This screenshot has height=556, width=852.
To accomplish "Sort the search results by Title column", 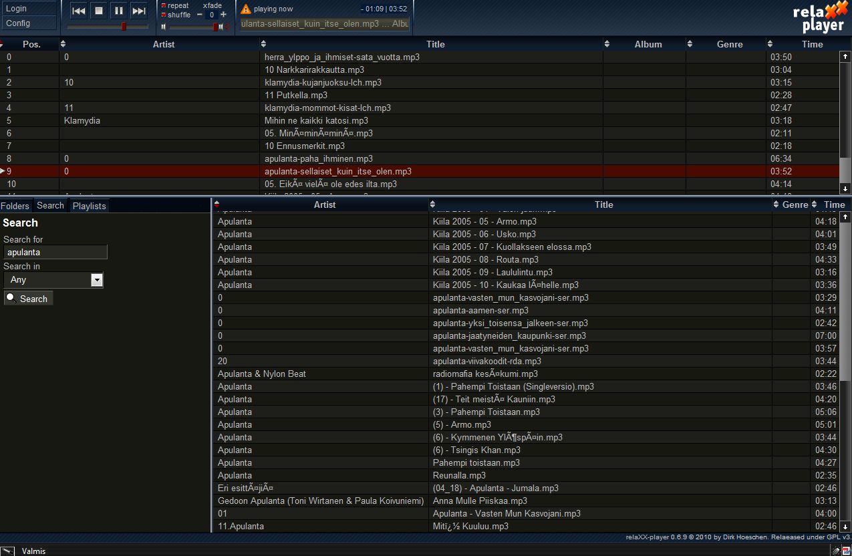I will (603, 204).
